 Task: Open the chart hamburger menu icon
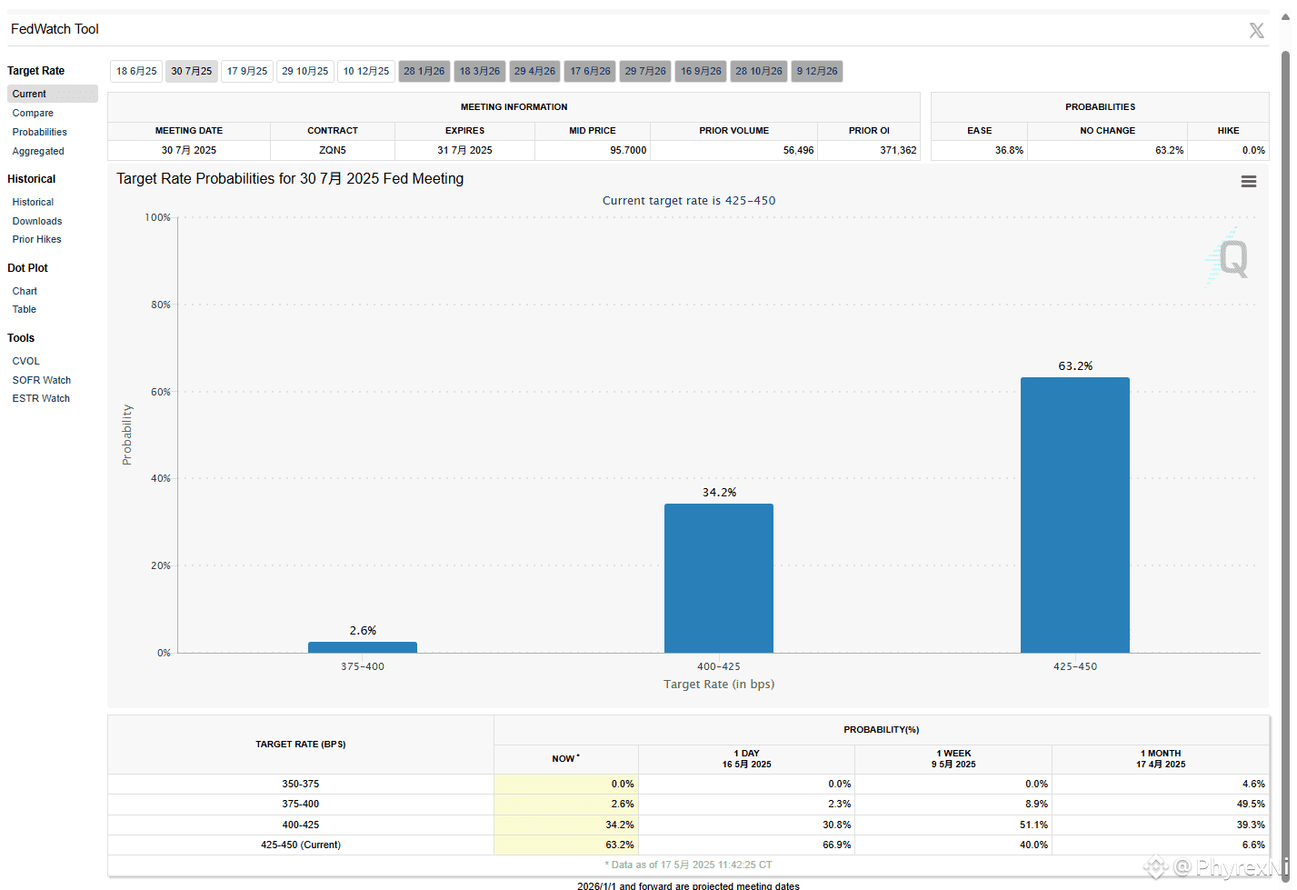[x=1249, y=182]
